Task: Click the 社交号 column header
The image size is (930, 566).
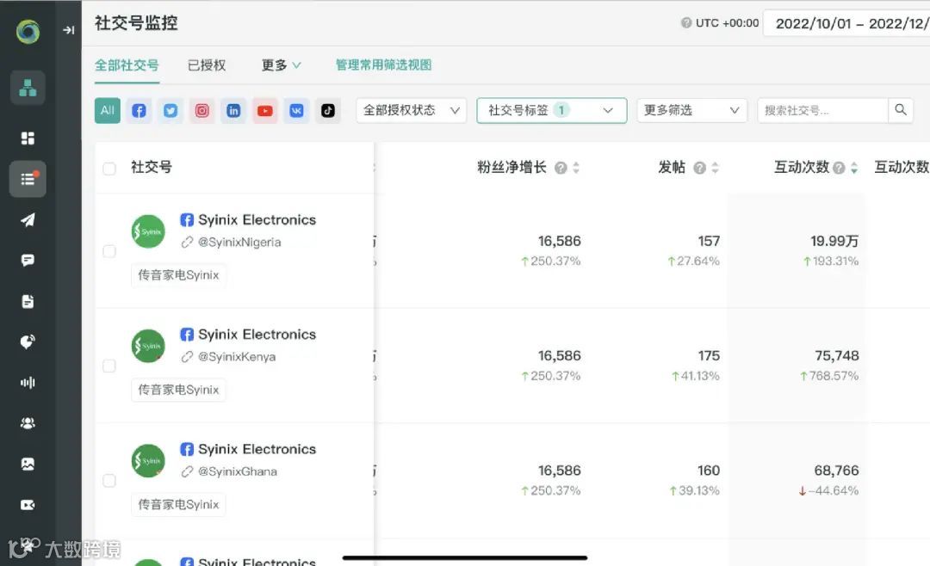Action: (152, 168)
